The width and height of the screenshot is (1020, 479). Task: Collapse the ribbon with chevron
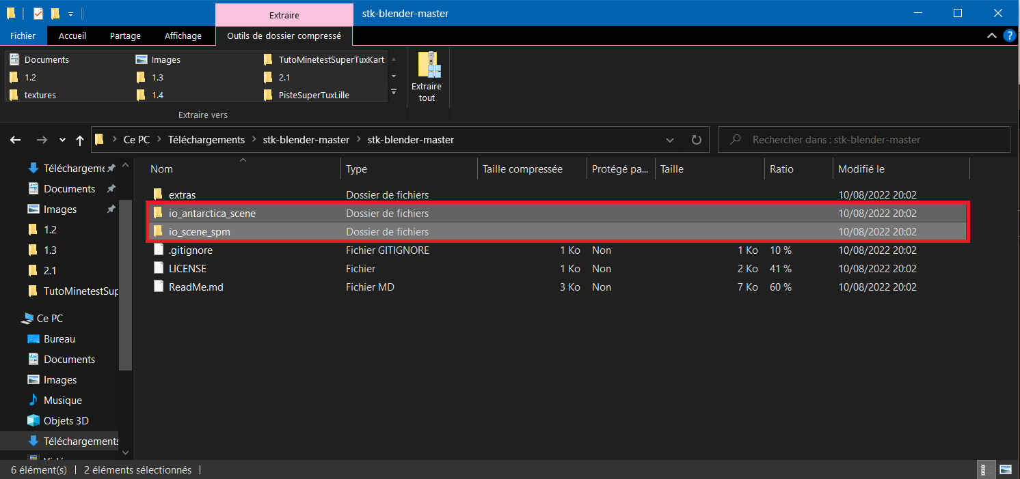(991, 35)
